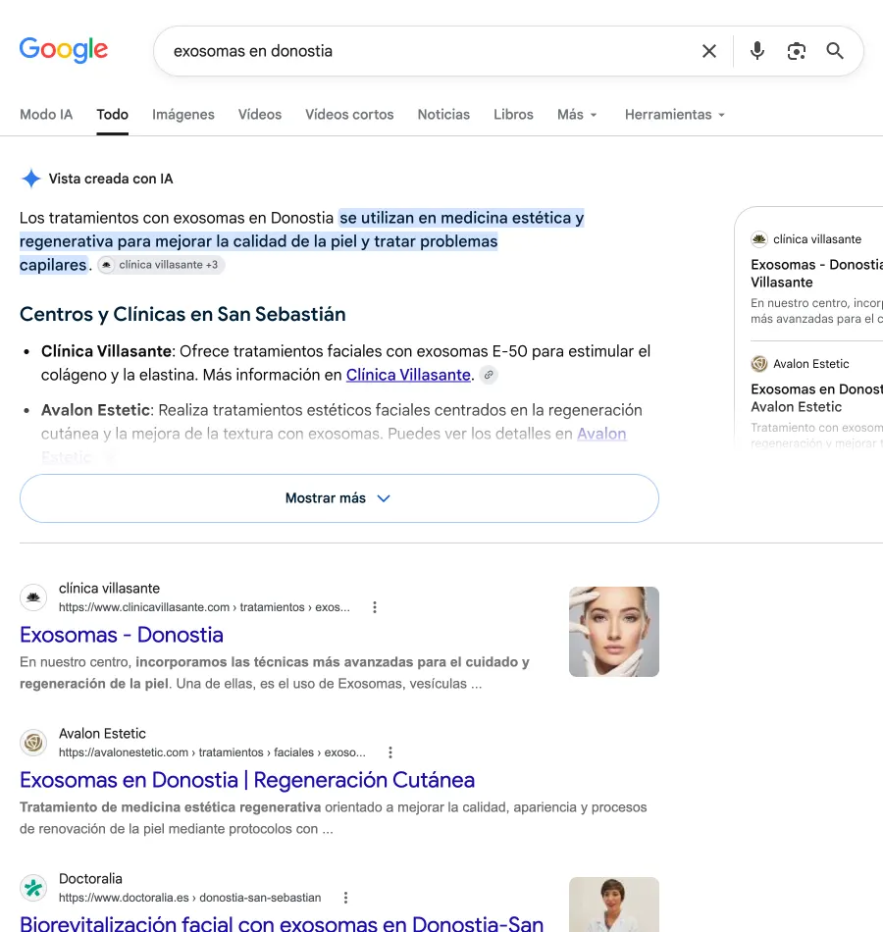883x932 pixels.
Task: Click the Google logo
Action: pyautogui.click(x=64, y=50)
